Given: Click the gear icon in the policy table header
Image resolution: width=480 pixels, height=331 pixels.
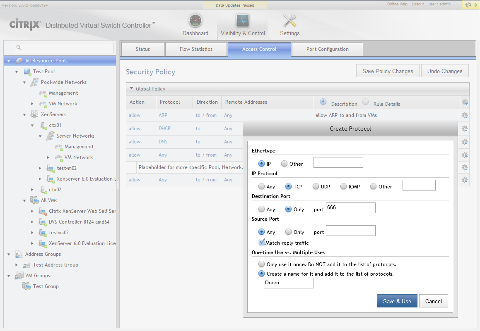Looking at the screenshot, I should 465,102.
